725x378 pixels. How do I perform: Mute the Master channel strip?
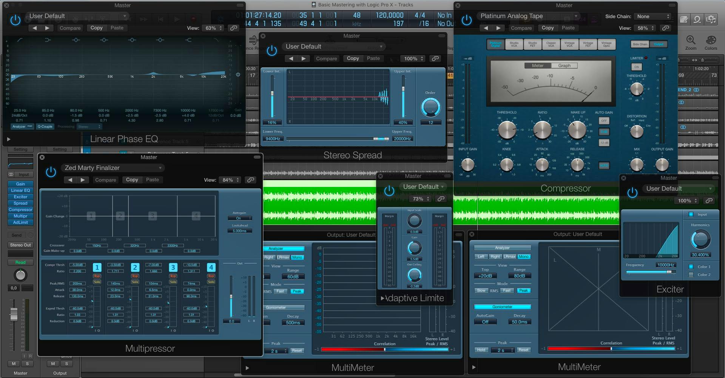[14, 364]
